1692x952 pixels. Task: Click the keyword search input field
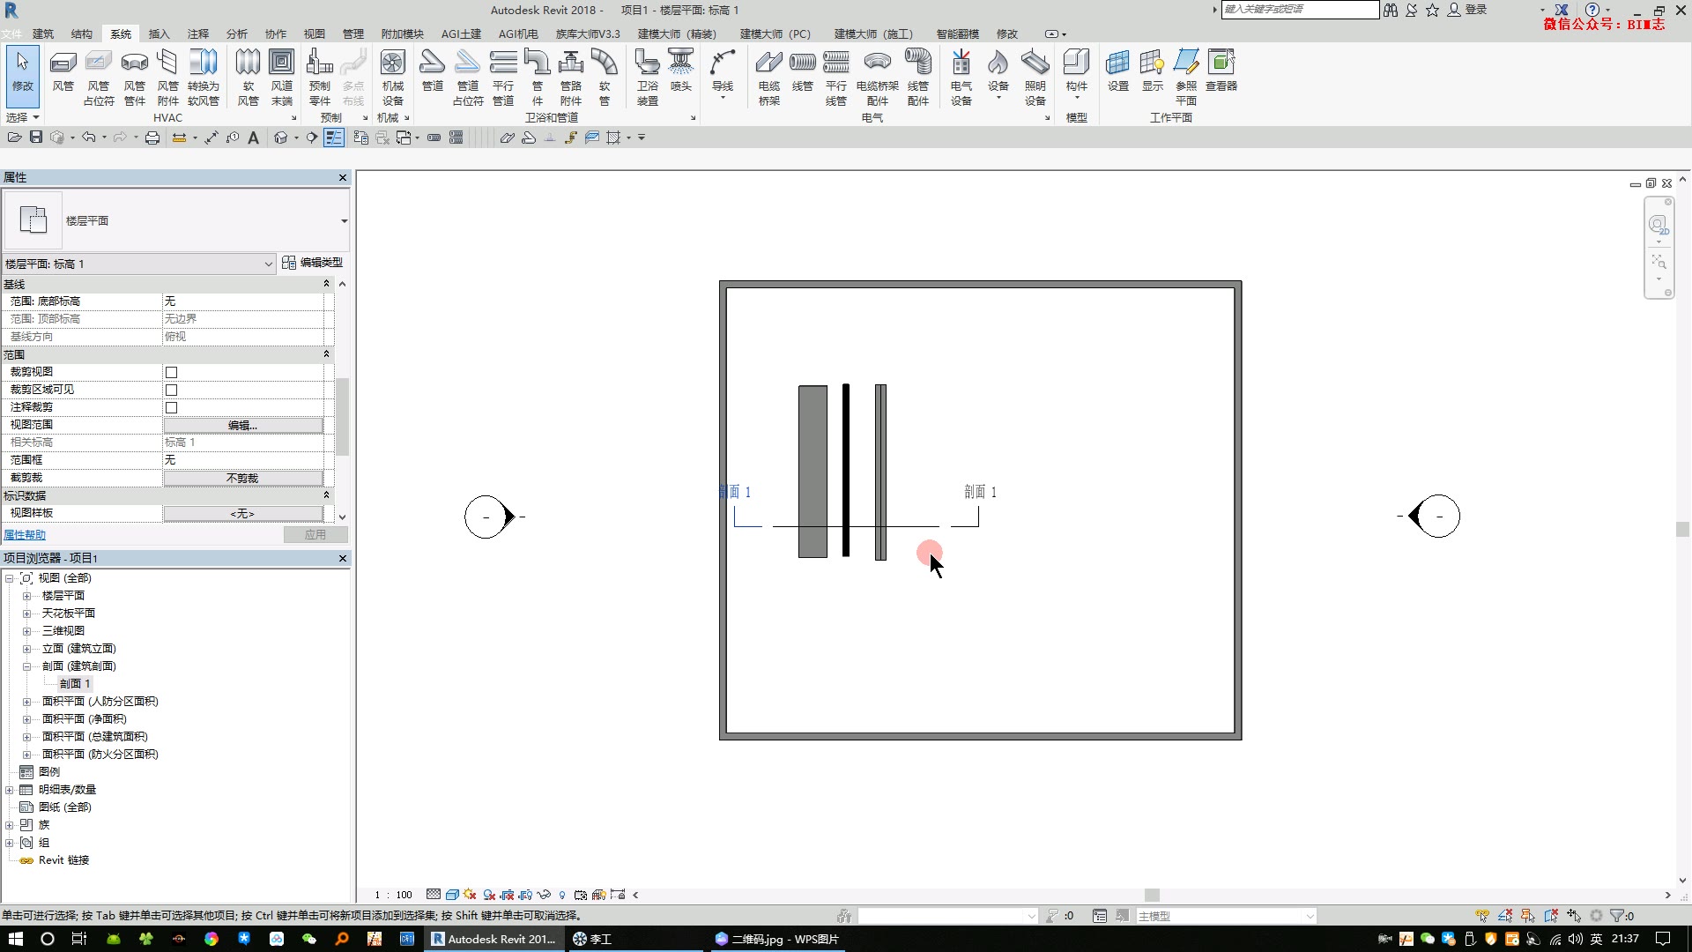pos(1299,10)
